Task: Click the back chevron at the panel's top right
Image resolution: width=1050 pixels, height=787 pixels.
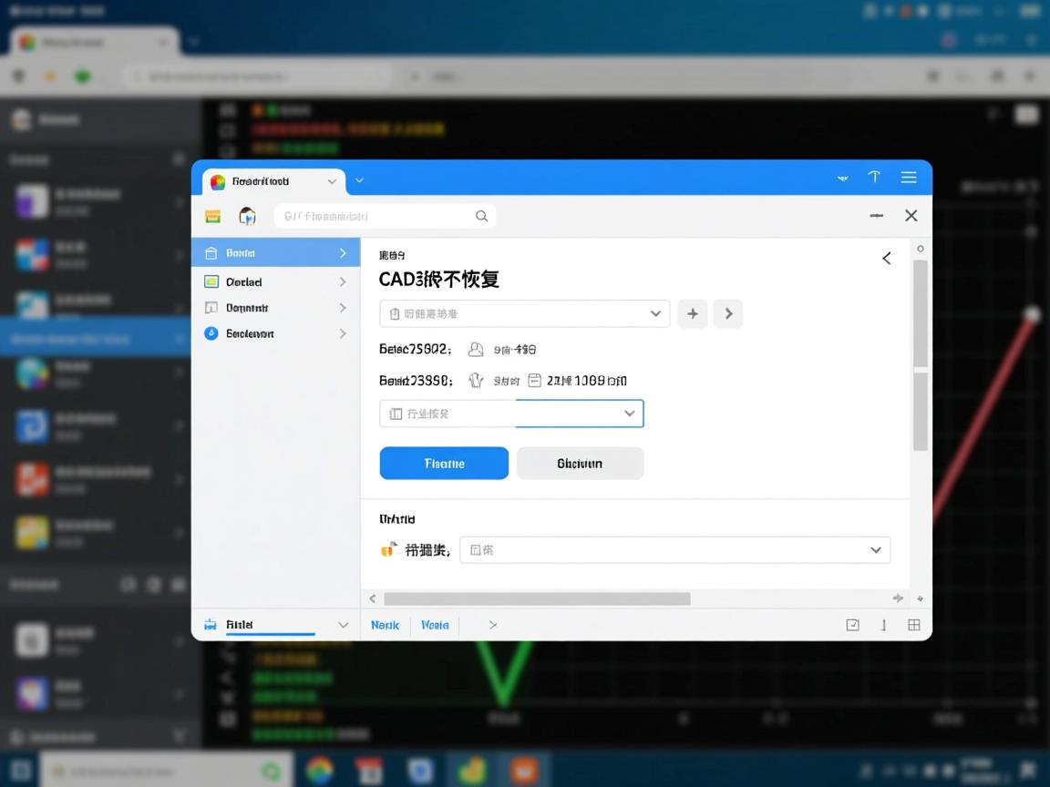Action: tap(886, 259)
